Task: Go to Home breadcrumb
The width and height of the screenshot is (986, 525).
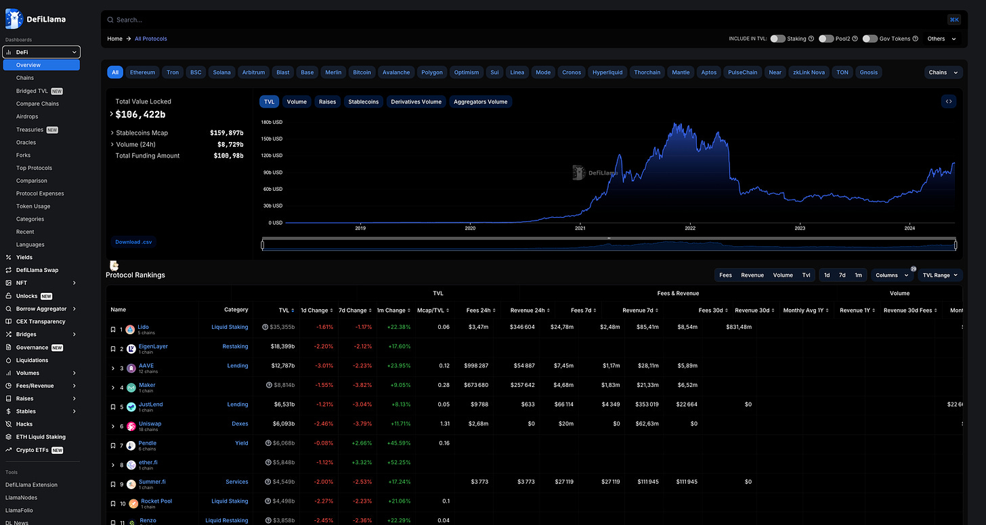Action: [x=114, y=39]
